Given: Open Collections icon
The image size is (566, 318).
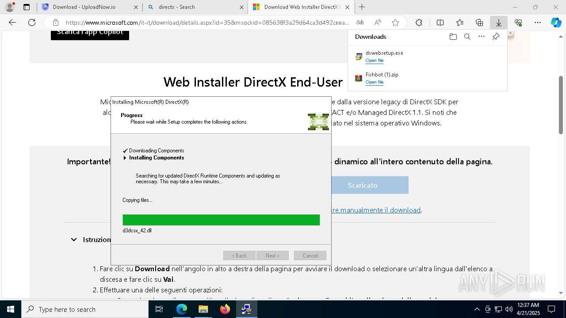Looking at the screenshot, I should [479, 23].
